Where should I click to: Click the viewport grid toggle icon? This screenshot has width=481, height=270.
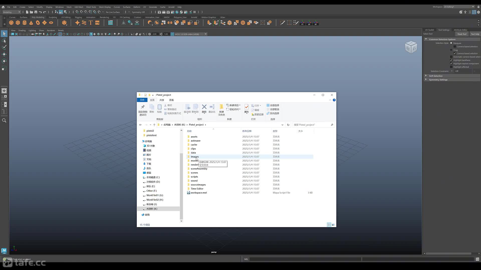click(x=60, y=34)
